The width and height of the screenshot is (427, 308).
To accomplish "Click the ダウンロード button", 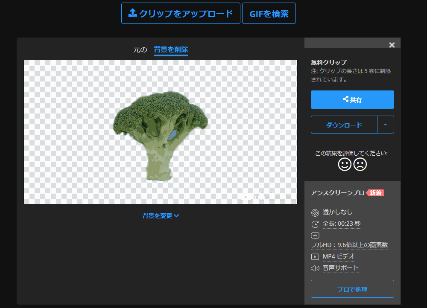I will click(343, 125).
